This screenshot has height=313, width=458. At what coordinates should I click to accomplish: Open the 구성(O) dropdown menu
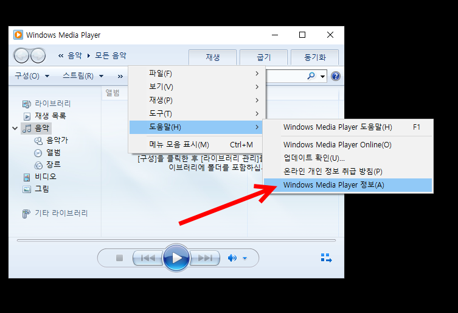(x=32, y=76)
